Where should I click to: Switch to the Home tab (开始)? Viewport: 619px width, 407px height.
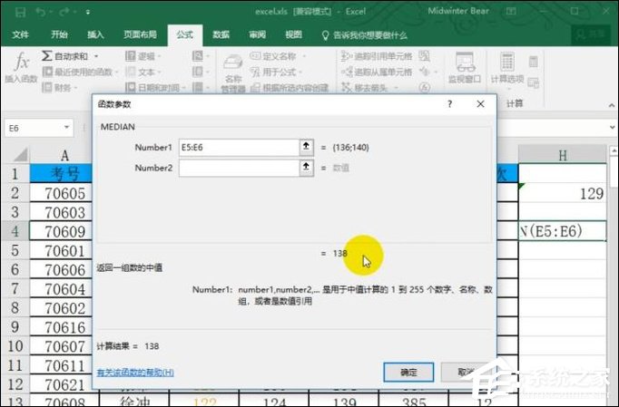tap(59, 34)
